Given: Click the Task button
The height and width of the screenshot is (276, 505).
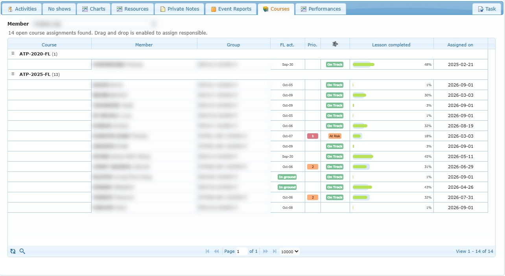Looking at the screenshot, I should [487, 9].
